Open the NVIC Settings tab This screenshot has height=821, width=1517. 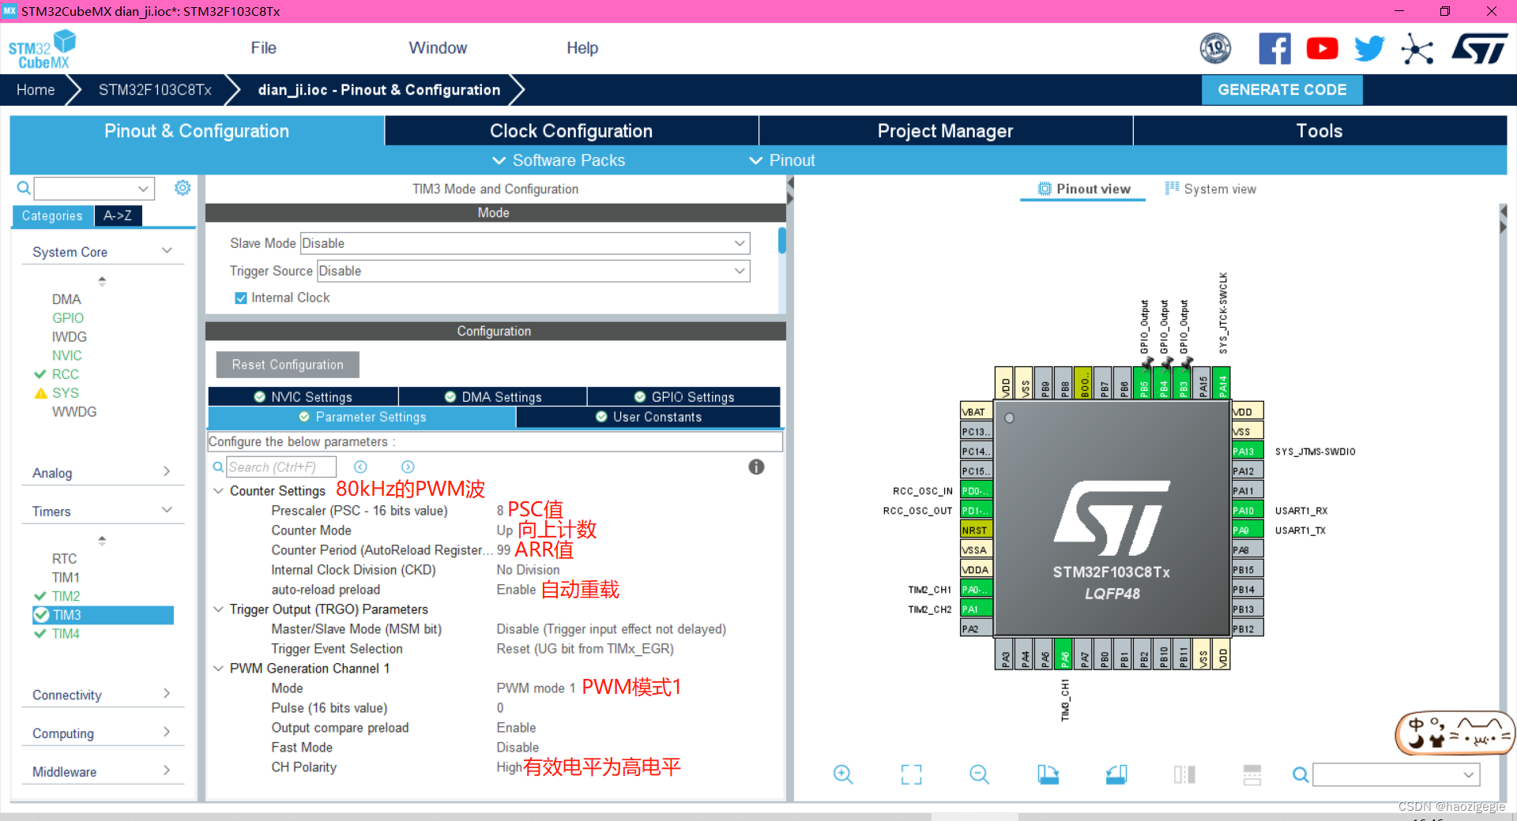(303, 397)
